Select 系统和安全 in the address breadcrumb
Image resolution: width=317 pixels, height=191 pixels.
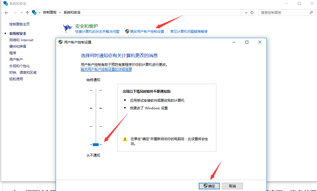point(72,12)
